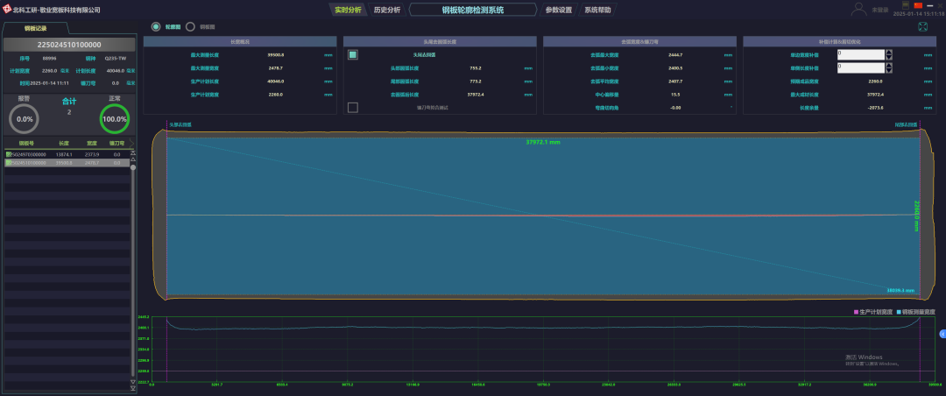Expand plate table columns arrow
Viewport: 946px width, 396px height.
pos(132,142)
